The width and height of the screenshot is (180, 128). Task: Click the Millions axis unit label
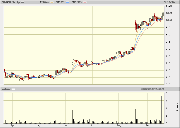[177, 108]
